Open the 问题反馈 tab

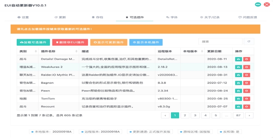[248, 17]
